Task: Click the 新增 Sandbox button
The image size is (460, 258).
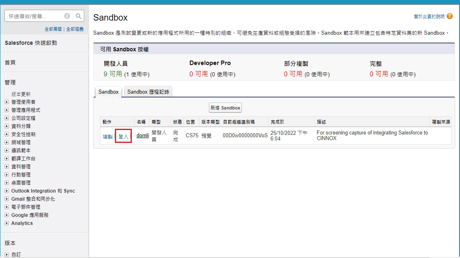Action: click(225, 108)
